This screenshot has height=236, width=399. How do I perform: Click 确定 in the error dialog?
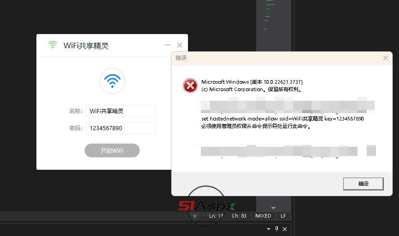click(363, 184)
